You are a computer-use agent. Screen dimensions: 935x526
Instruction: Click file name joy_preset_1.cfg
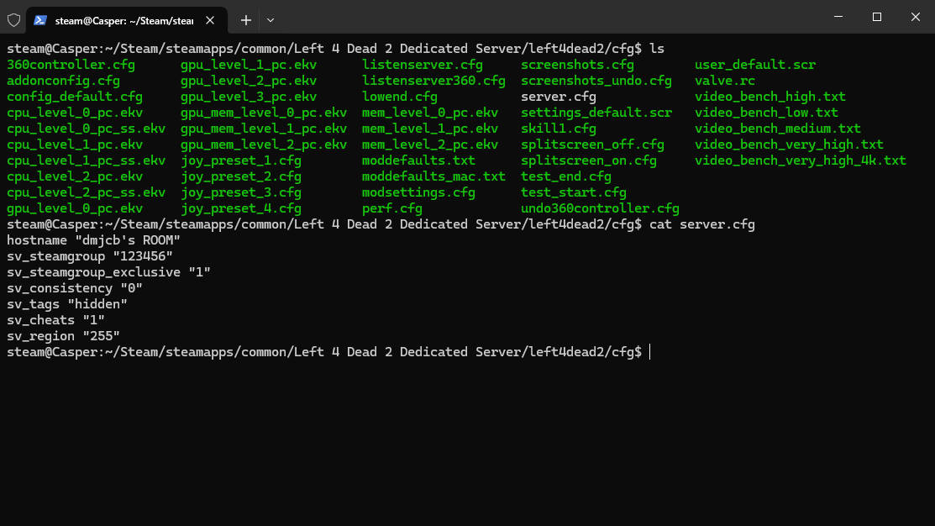pyautogui.click(x=241, y=160)
